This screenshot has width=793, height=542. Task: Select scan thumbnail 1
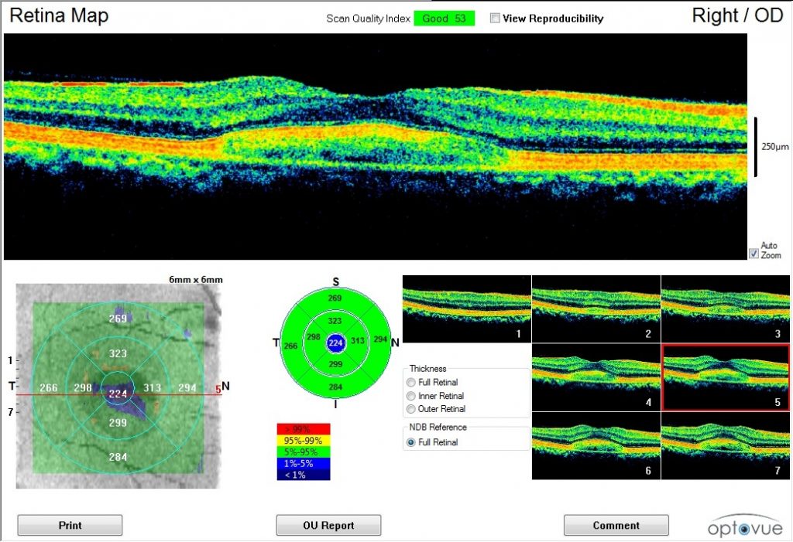[465, 308]
